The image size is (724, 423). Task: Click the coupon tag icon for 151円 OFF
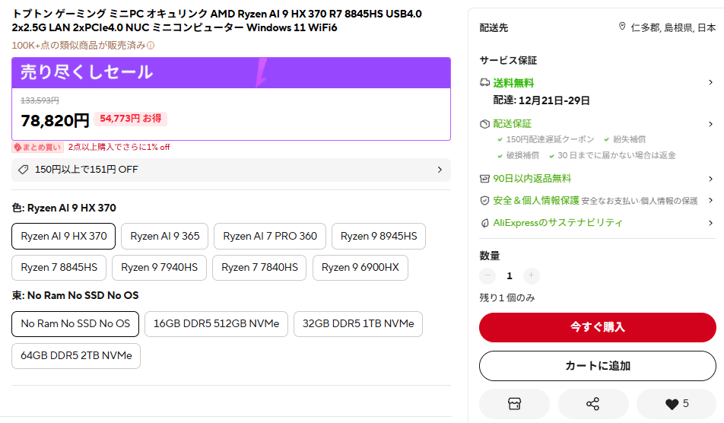point(23,170)
